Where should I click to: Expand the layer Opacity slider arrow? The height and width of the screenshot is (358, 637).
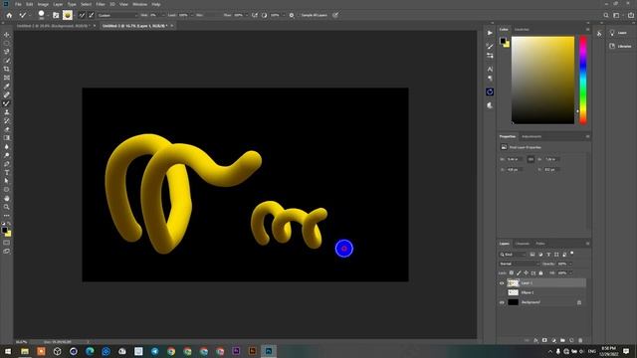coord(570,264)
